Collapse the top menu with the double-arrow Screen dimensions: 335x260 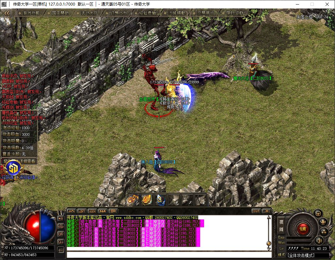pos(7,13)
